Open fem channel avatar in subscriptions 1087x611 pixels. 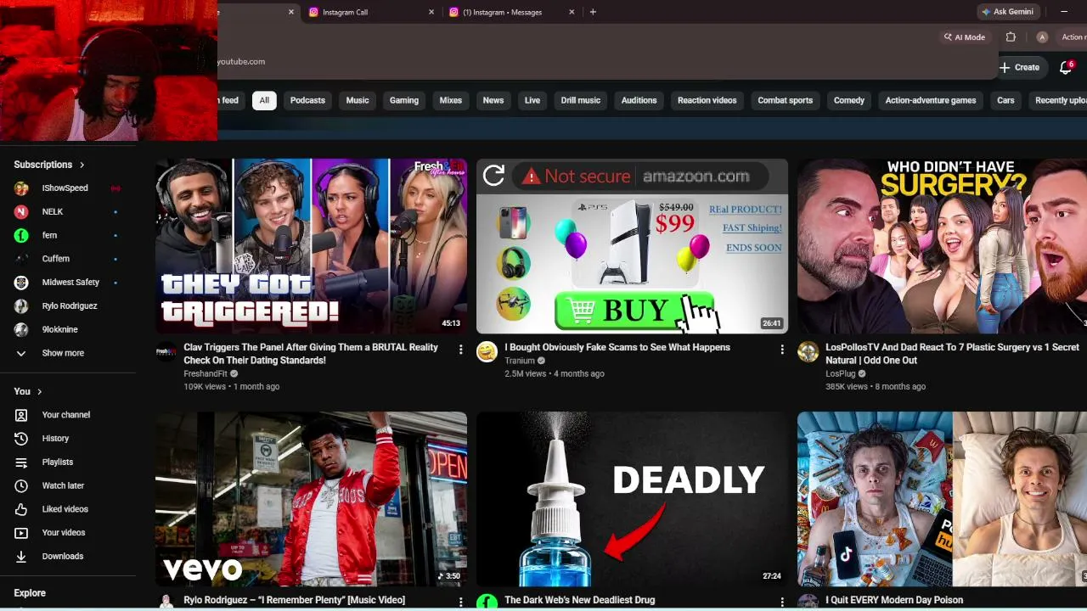click(21, 235)
